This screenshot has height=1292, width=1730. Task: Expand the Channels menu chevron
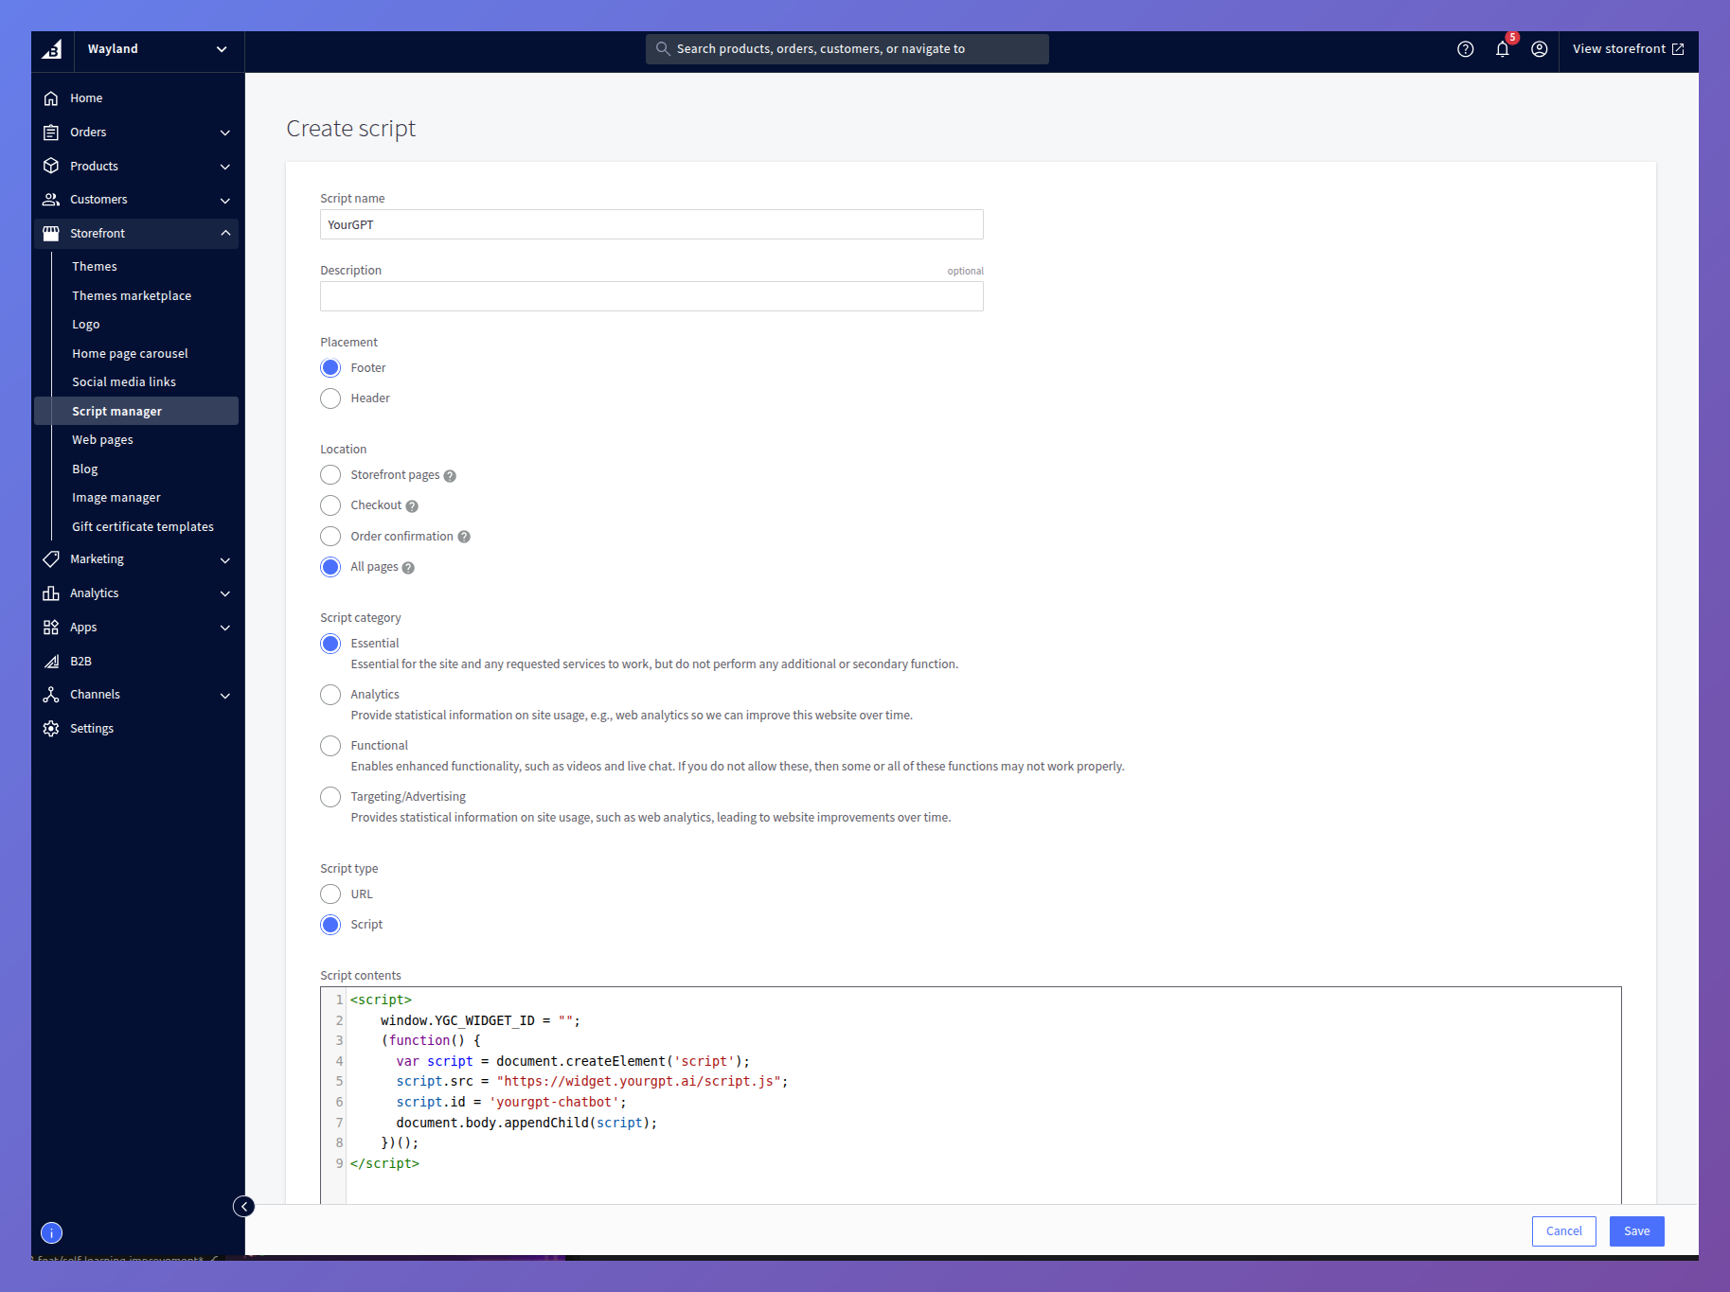(225, 696)
